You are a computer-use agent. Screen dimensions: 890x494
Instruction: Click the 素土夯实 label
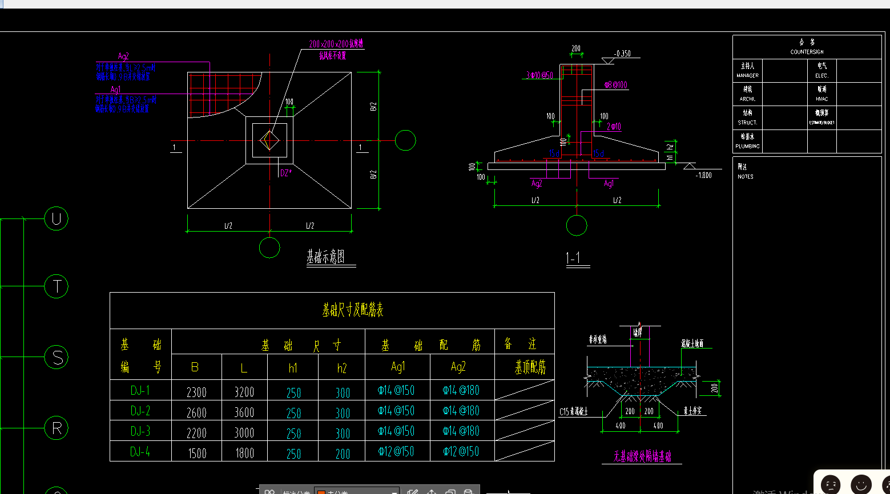(x=692, y=410)
